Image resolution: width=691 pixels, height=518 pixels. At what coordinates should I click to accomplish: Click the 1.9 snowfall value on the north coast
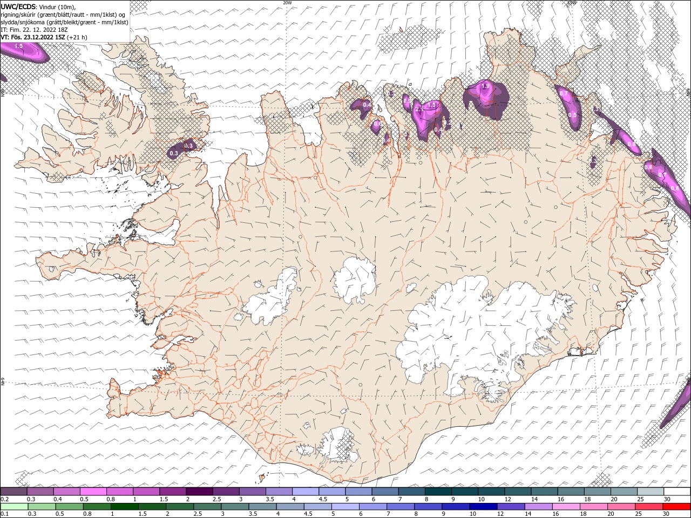click(485, 86)
